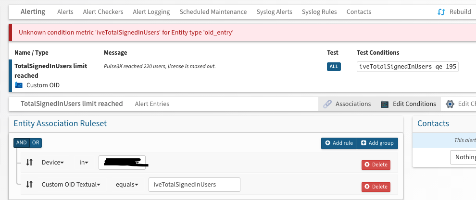Click sort arrows on the Device rule
The image size is (476, 200).
click(x=29, y=163)
